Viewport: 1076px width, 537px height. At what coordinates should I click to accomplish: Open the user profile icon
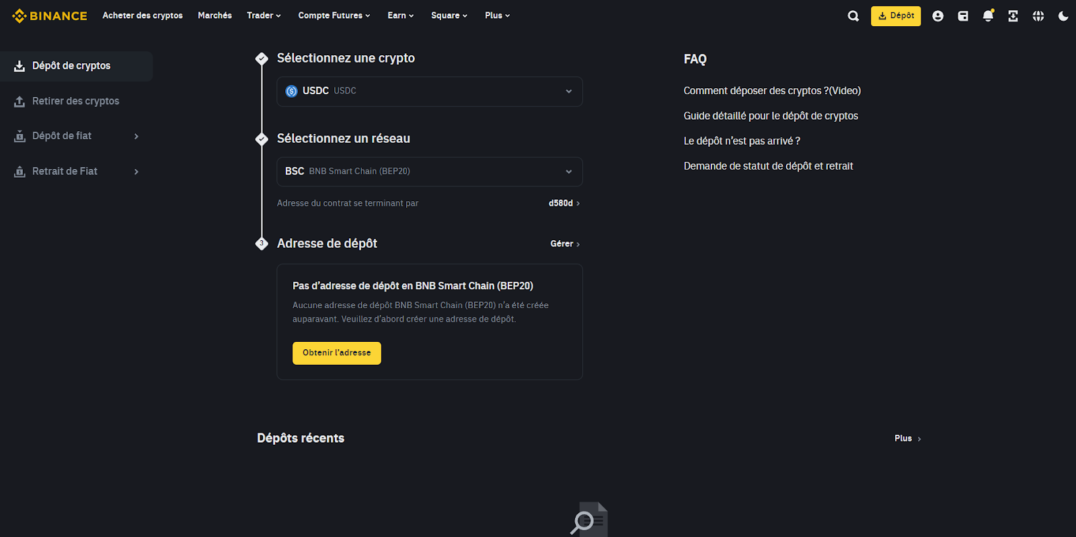coord(937,16)
